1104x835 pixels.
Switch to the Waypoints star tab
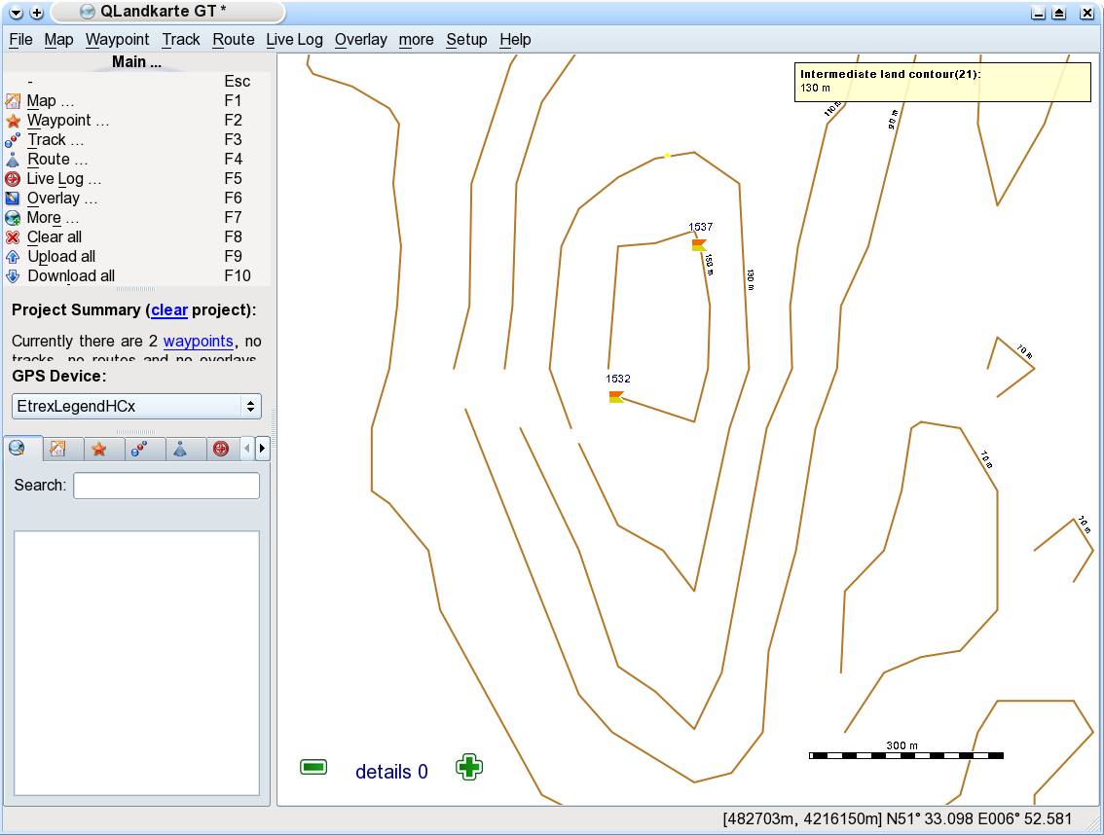[98, 449]
